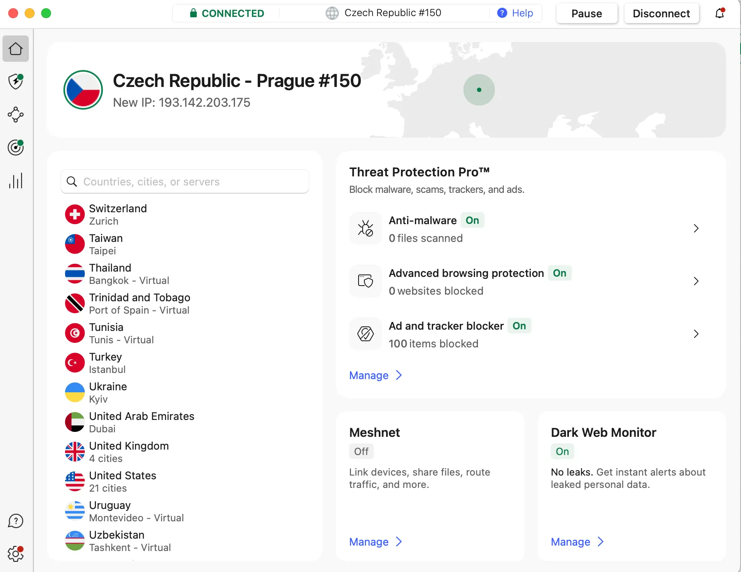
Task: Open Meshnet icon in the sidebar
Action: (16, 115)
